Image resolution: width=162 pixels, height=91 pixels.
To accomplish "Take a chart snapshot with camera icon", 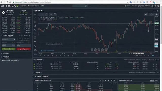I will (x=146, y=14).
